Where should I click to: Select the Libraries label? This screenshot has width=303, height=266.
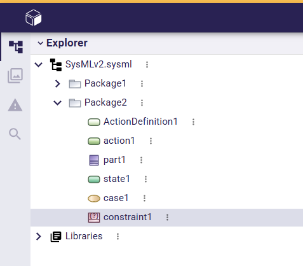(84, 236)
